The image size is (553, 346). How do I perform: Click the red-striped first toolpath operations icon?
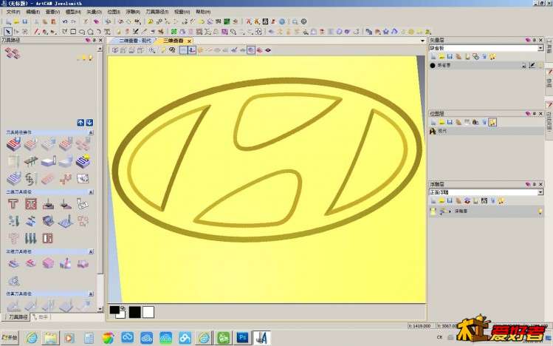[x=13, y=144]
